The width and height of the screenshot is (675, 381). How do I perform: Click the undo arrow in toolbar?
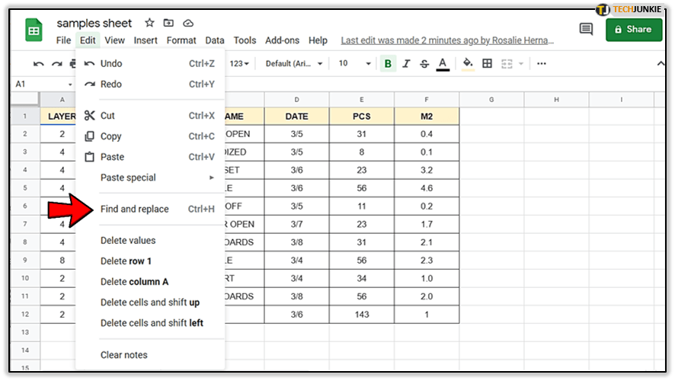[39, 64]
